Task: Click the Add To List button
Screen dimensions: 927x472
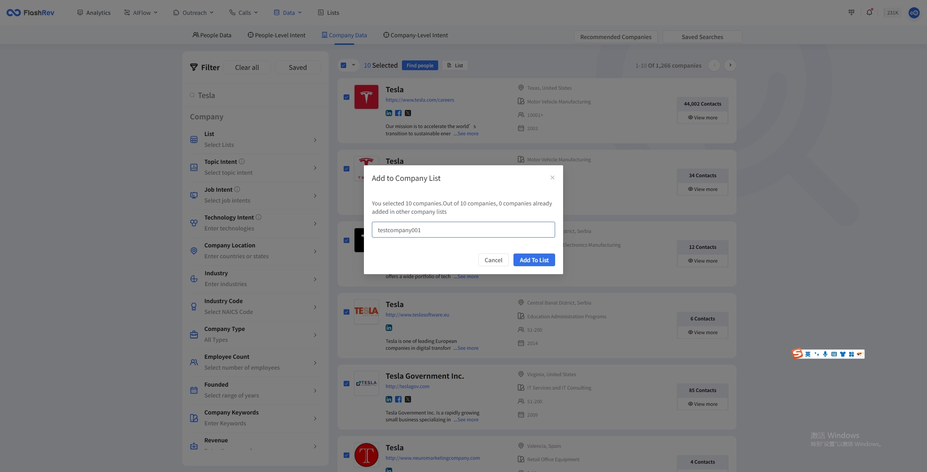Action: coord(534,260)
